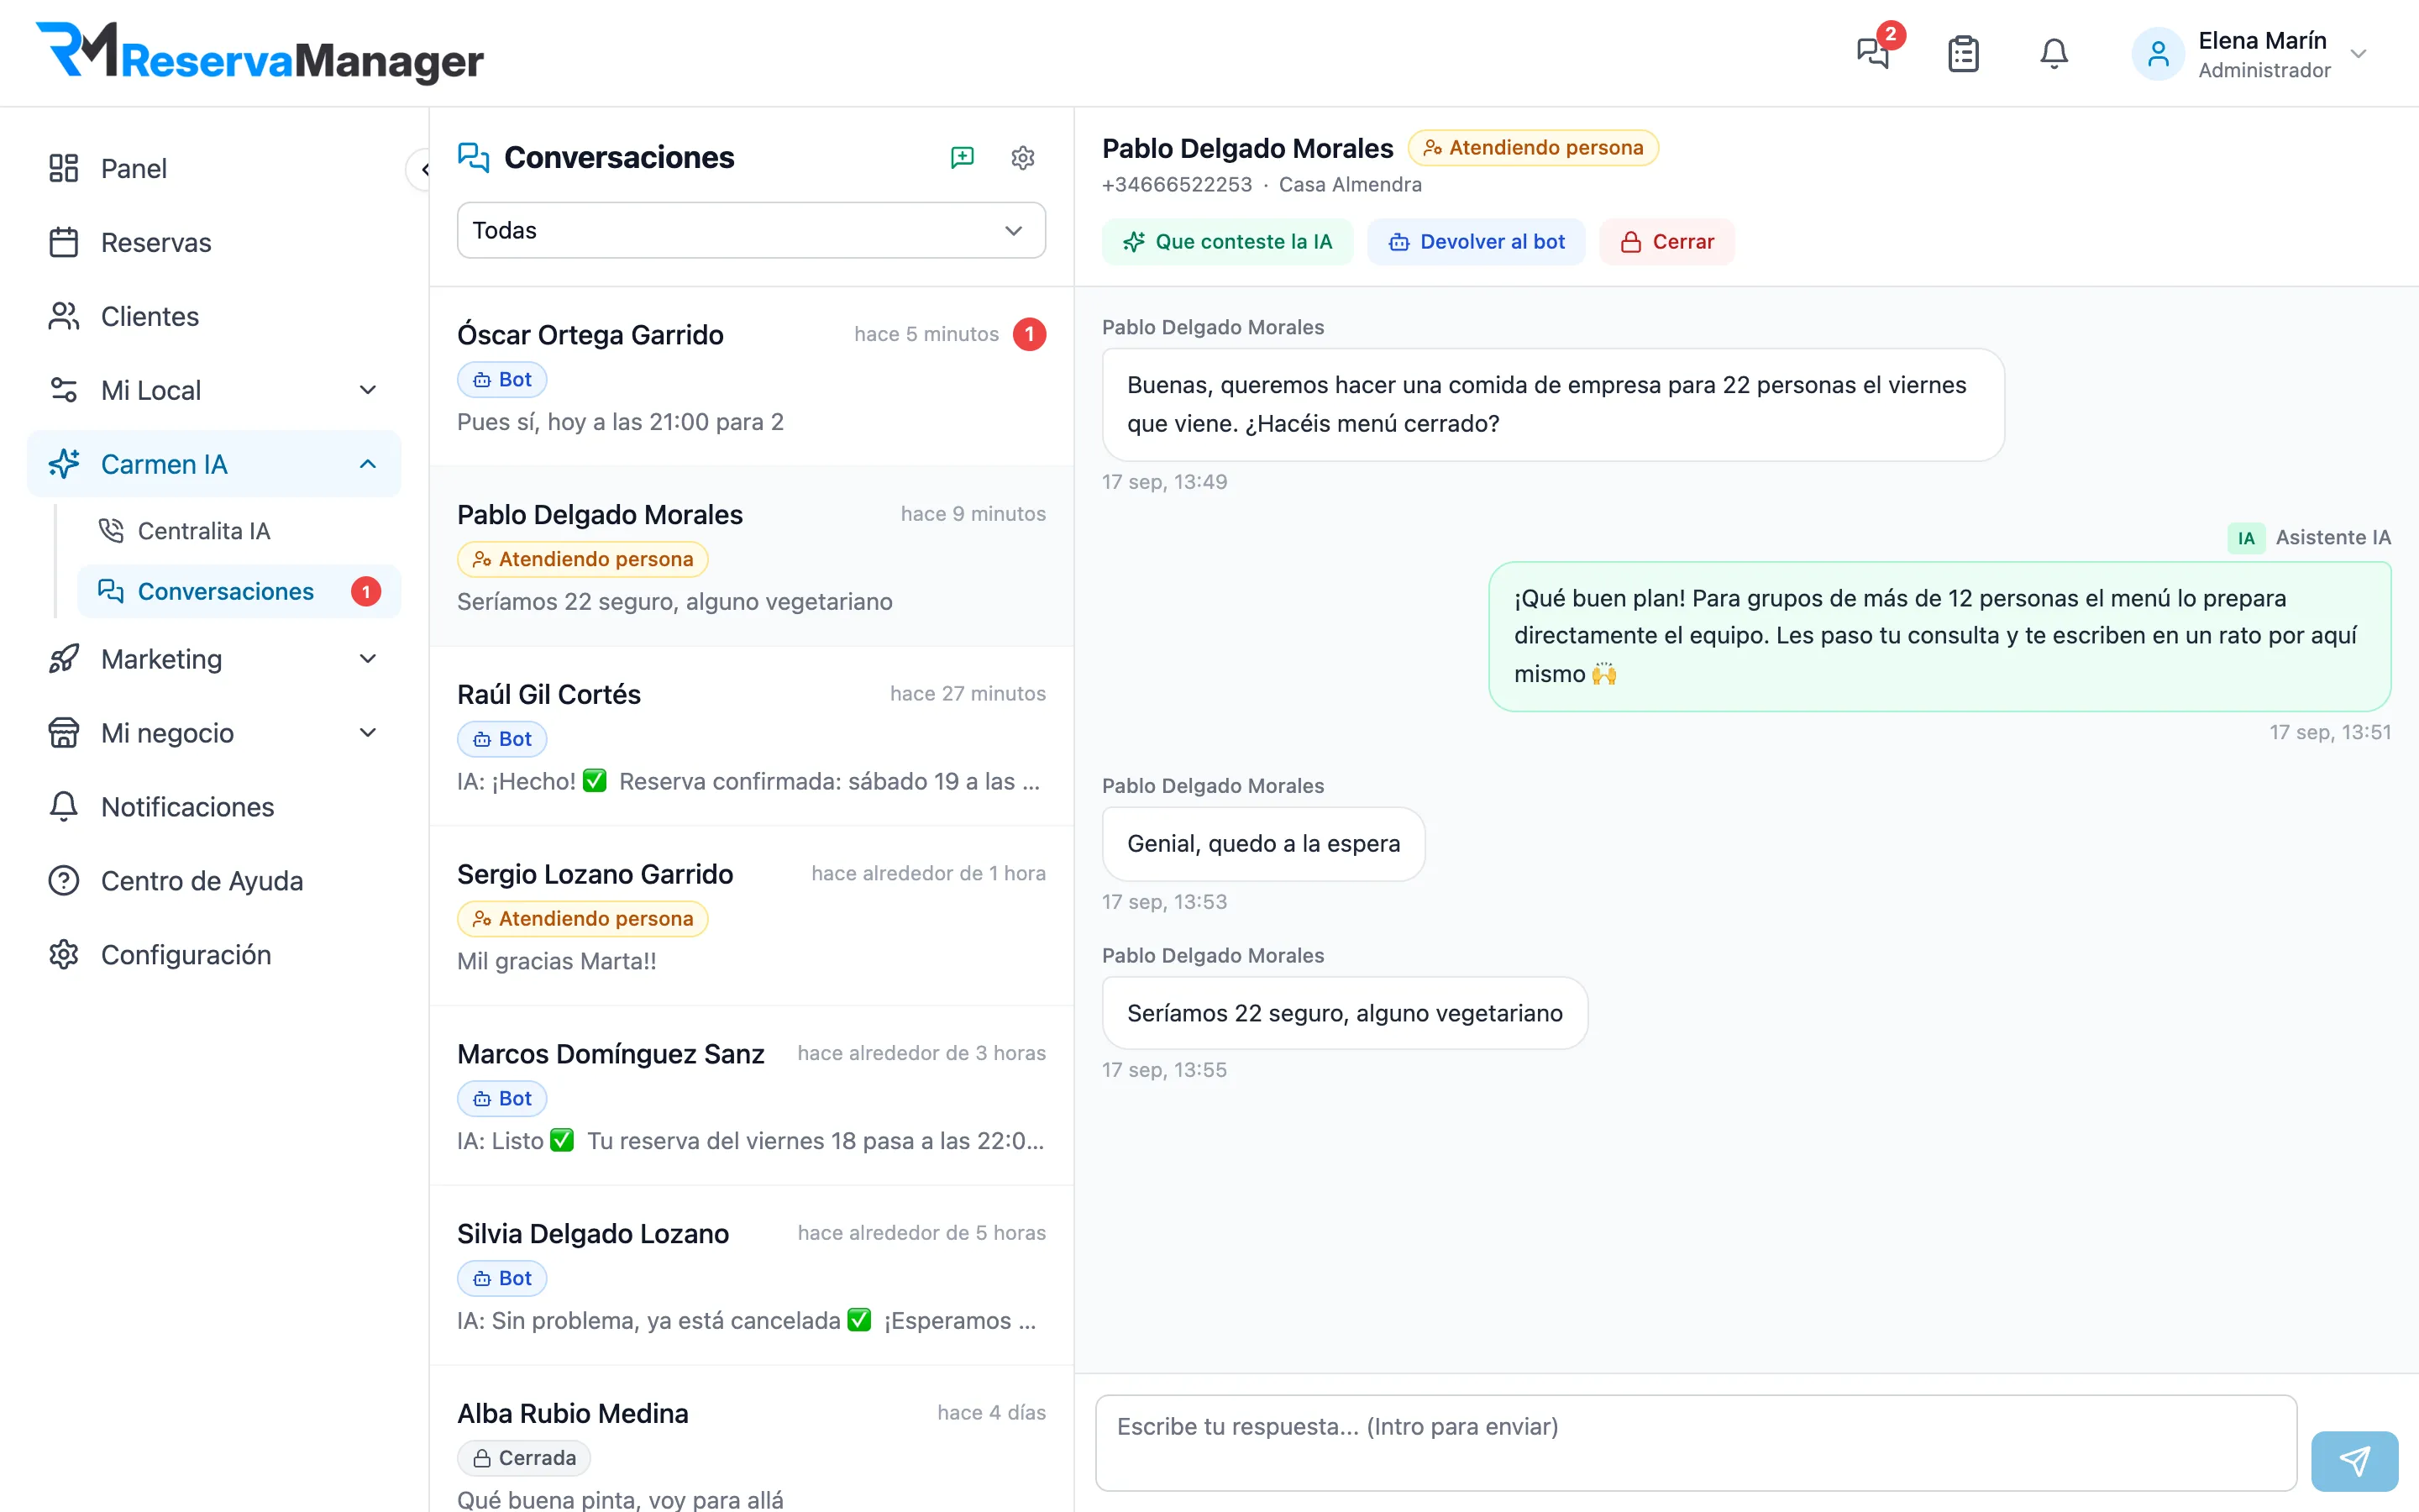Screen dimensions: 2419x1512
Task: Open the messages icon with badge 2
Action: coord(1873,53)
